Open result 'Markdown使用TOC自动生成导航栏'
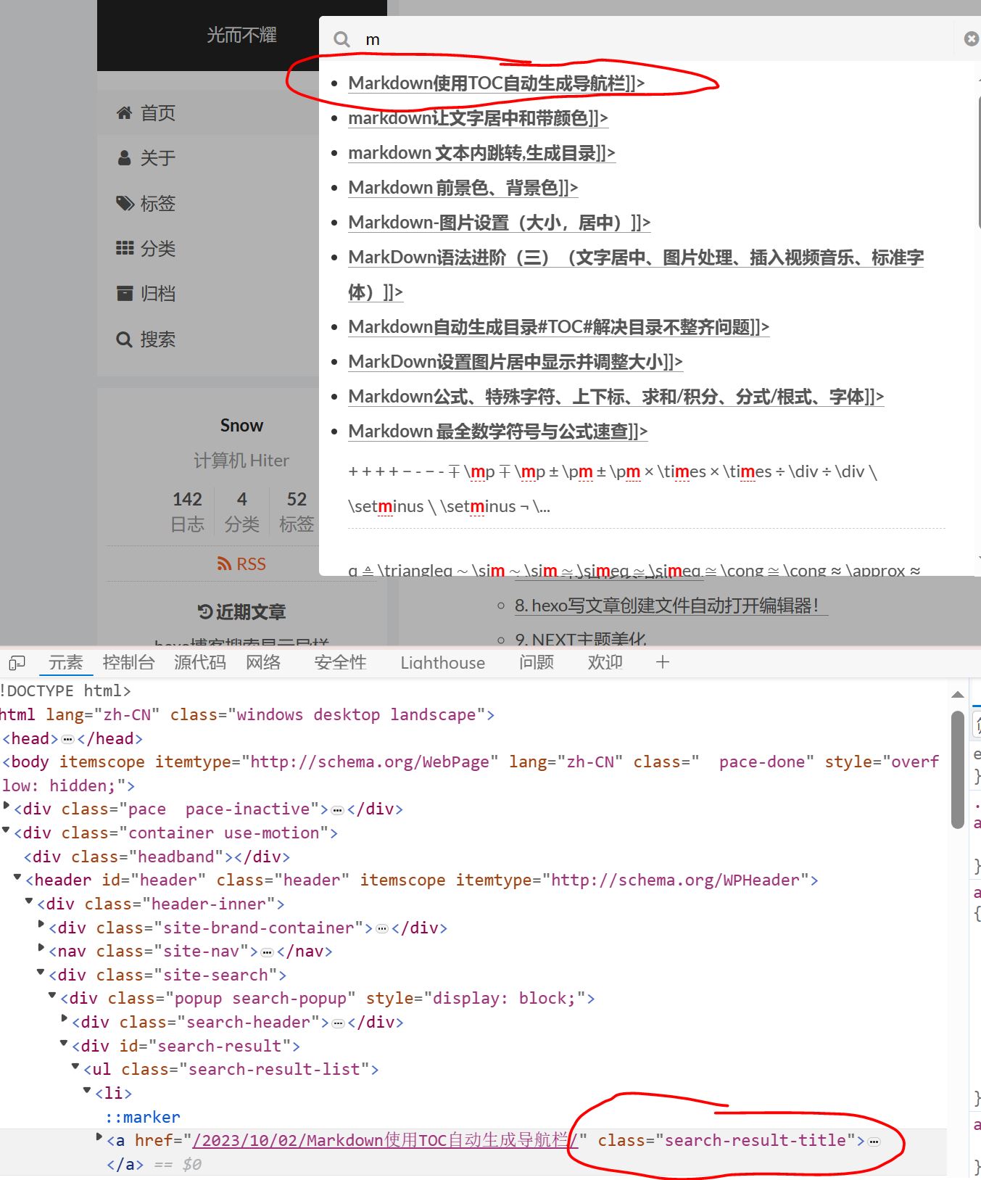 pos(496,83)
